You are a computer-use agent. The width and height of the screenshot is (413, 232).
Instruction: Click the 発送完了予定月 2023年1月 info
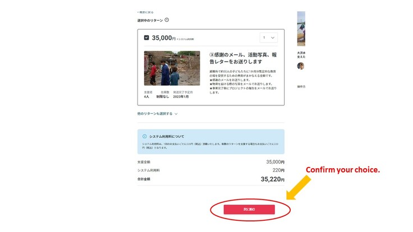(x=182, y=94)
